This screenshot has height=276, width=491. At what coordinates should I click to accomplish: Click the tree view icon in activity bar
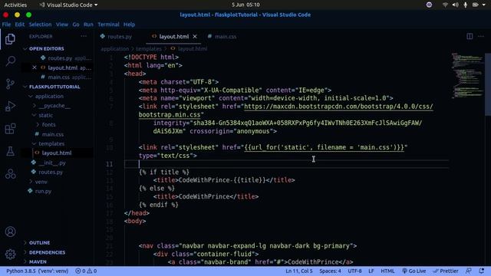pos(10,174)
